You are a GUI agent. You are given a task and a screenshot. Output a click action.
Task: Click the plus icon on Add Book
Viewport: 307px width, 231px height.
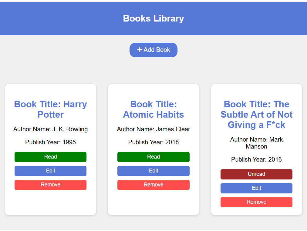pyautogui.click(x=140, y=50)
